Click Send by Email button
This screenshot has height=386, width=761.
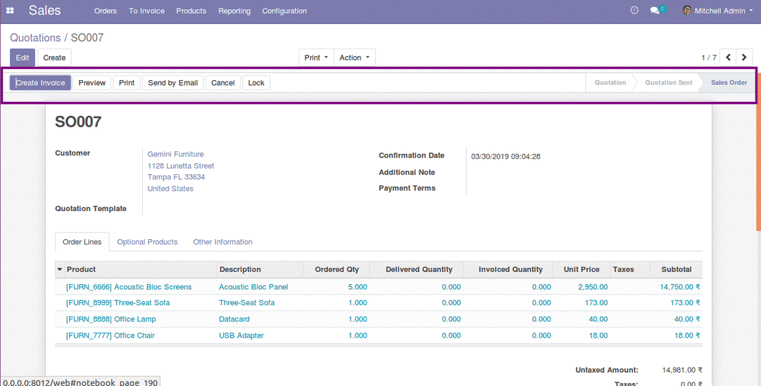172,83
